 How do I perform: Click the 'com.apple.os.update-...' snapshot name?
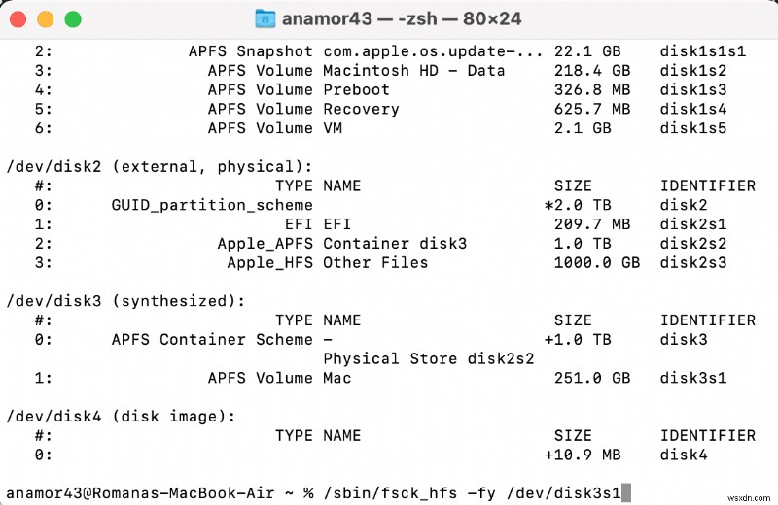click(x=433, y=50)
